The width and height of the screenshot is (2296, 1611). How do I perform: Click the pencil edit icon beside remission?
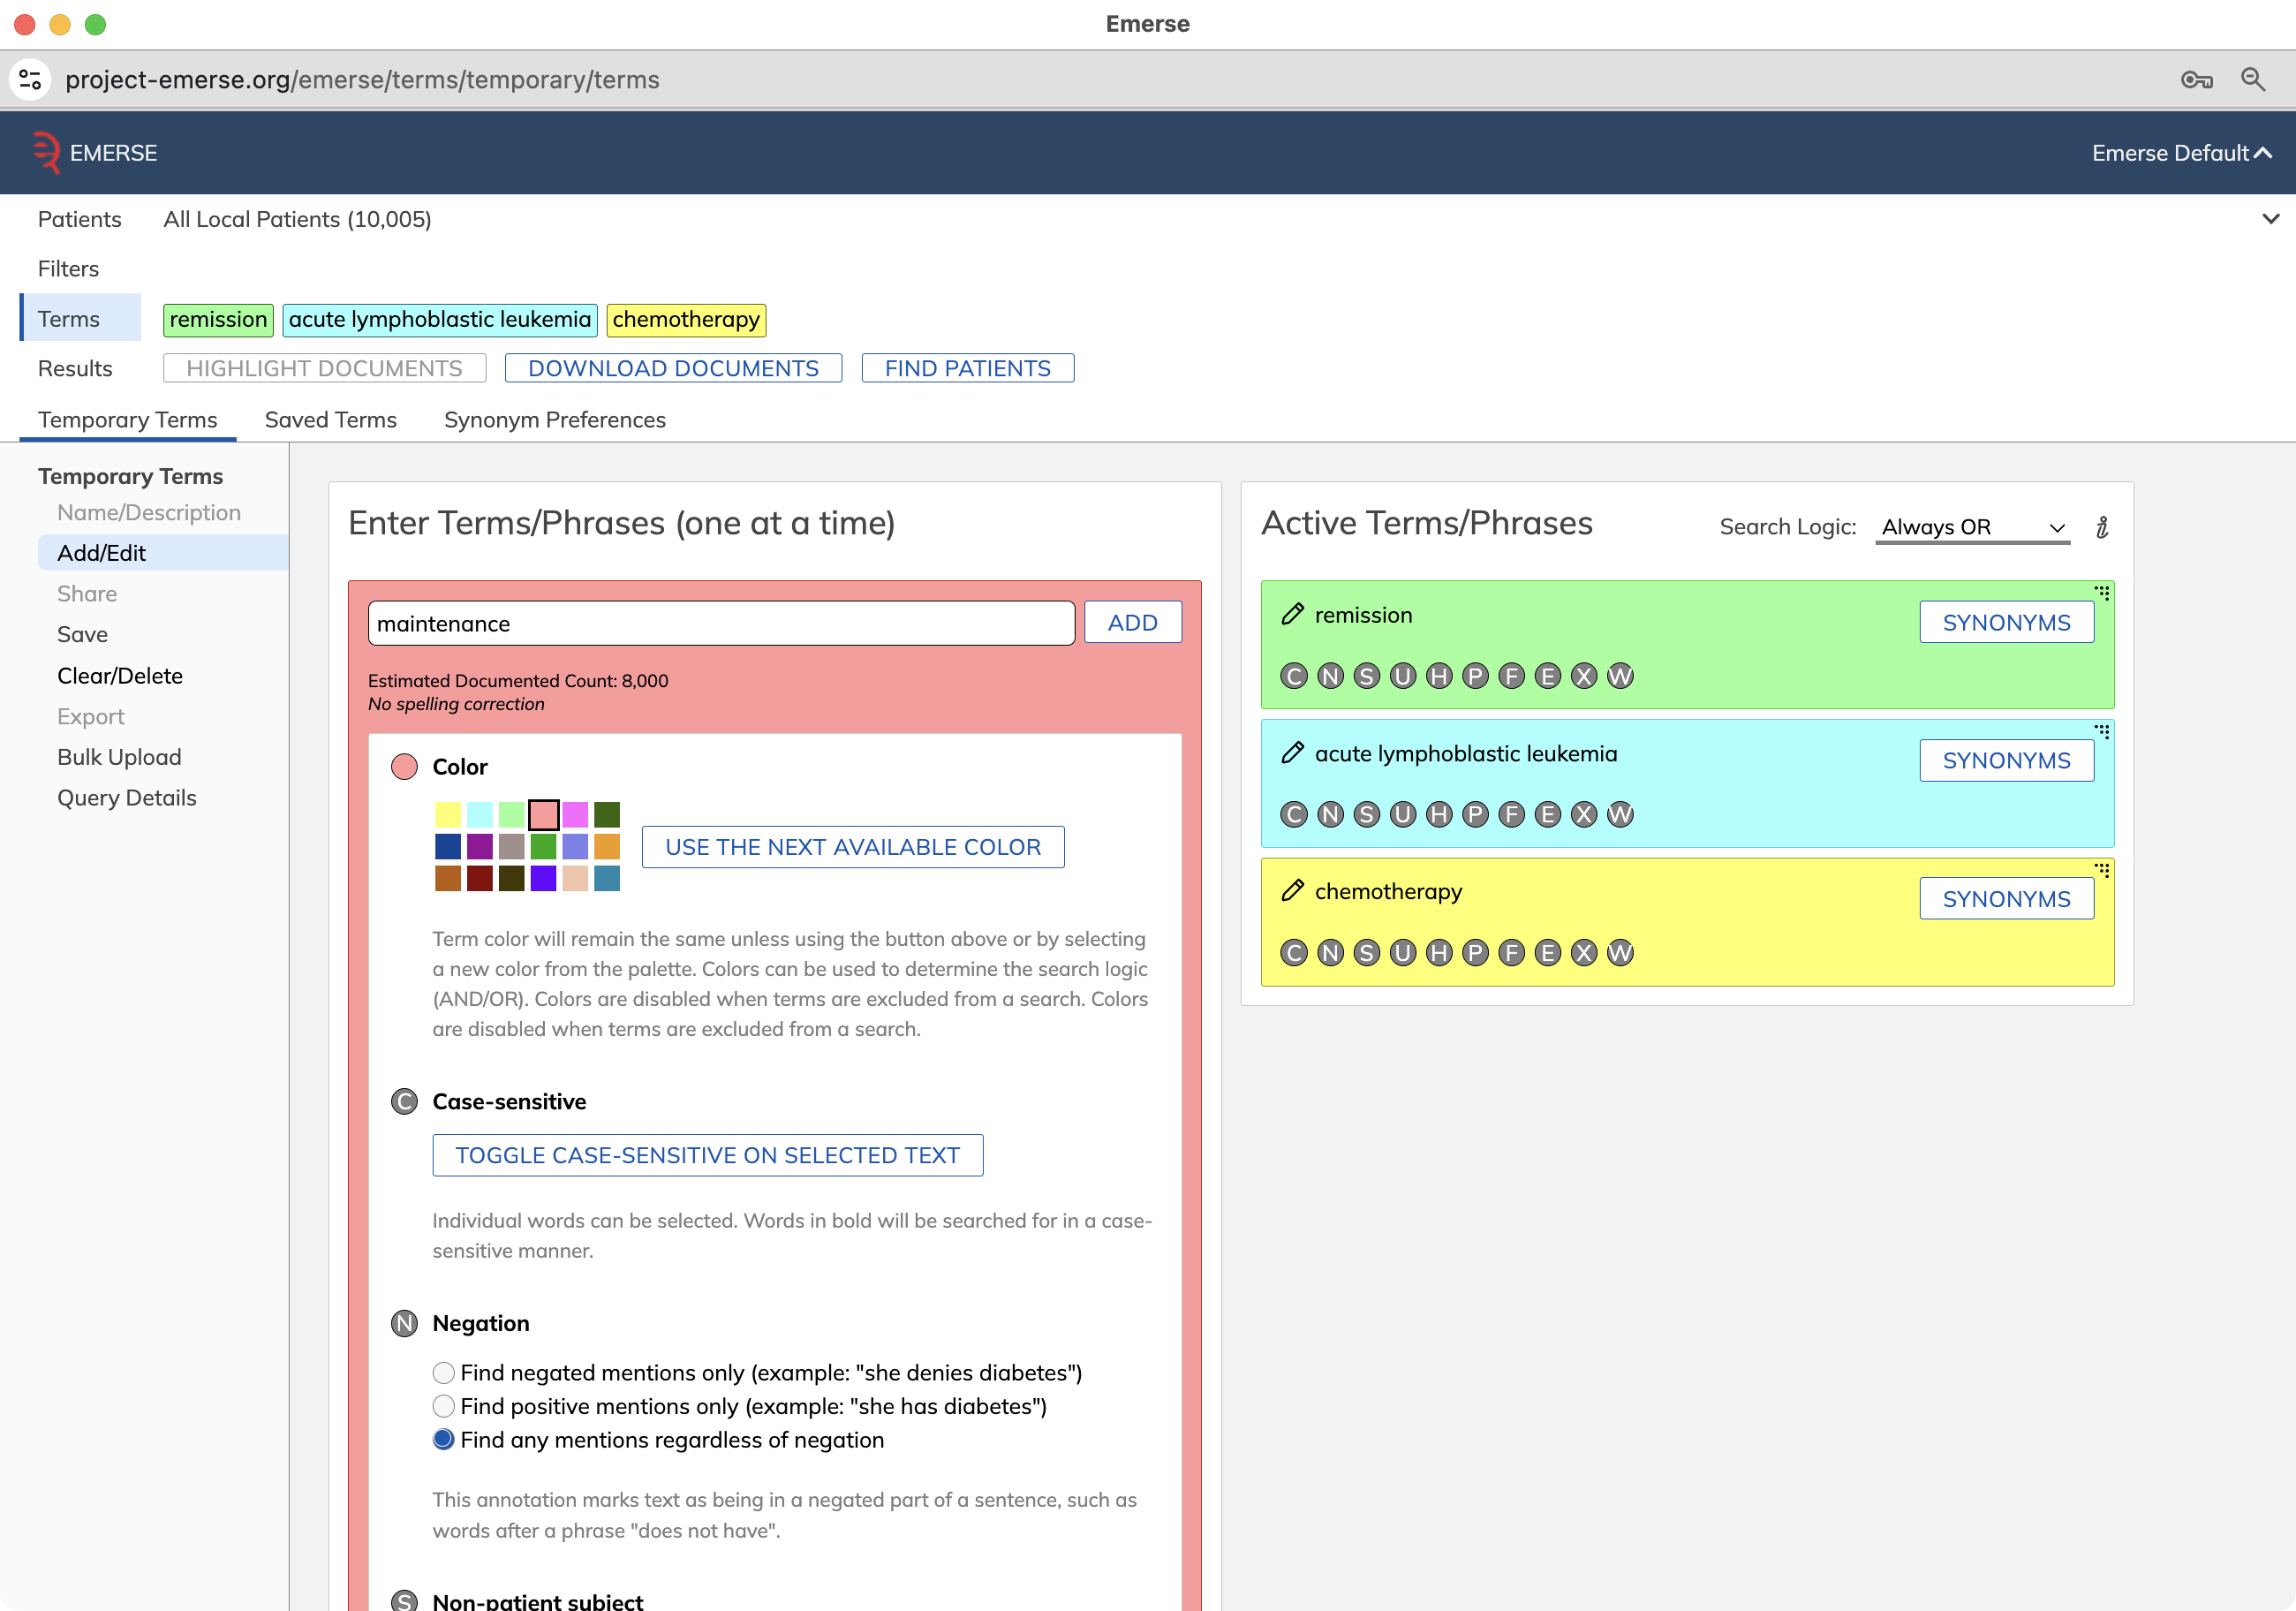(1292, 614)
